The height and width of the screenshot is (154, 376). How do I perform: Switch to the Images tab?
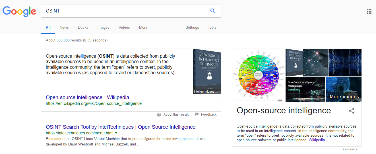pos(104,28)
